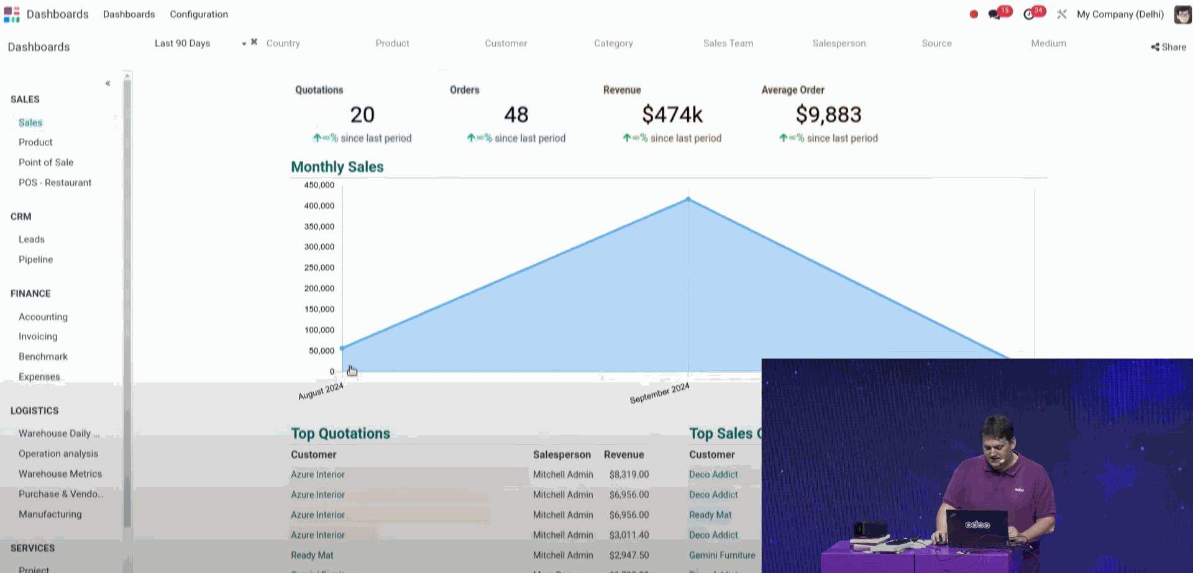Click the Orders value 48
Screen dimensions: 1193x573
[x=516, y=114]
